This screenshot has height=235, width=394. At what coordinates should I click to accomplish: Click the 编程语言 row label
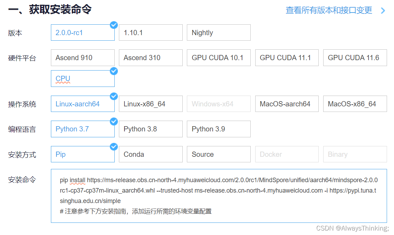(x=22, y=130)
